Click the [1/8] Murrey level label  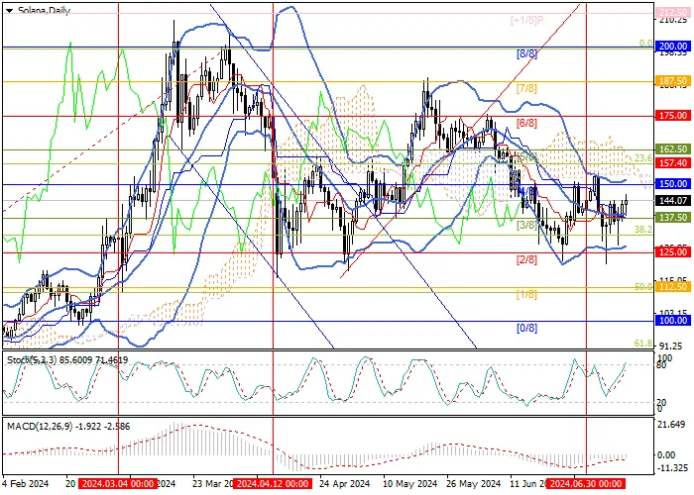pos(526,294)
